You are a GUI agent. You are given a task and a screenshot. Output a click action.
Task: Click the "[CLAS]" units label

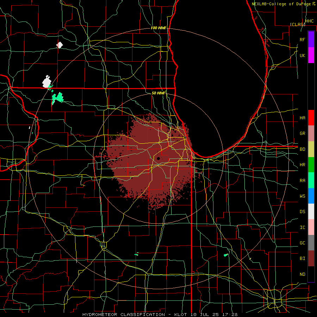click(298, 24)
